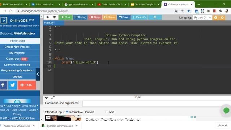This screenshot has height=130, width=231.
Task: Open pycharm-community download options chevron
Action: pyautogui.click(x=77, y=126)
